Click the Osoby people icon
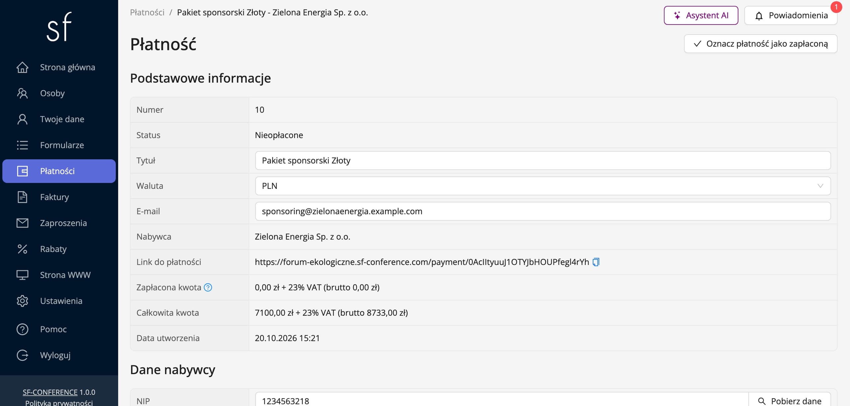Image resolution: width=850 pixels, height=406 pixels. coord(22,93)
